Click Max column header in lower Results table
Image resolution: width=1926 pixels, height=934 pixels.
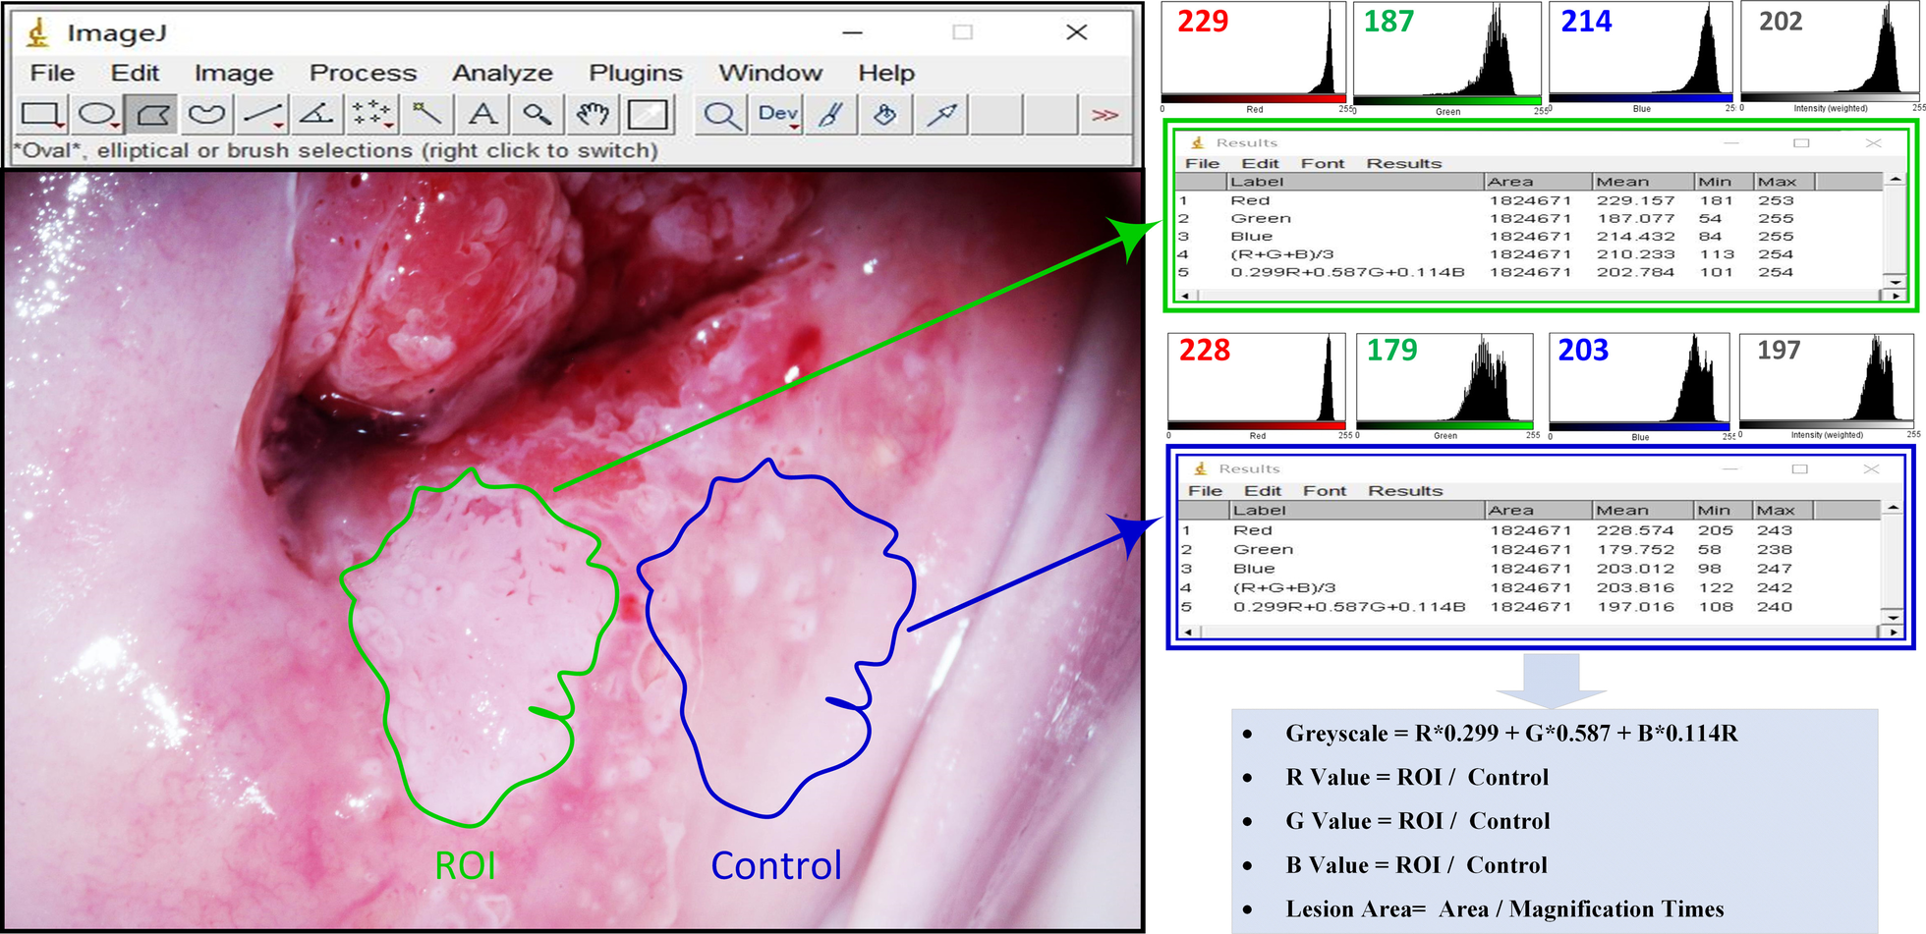(1783, 511)
